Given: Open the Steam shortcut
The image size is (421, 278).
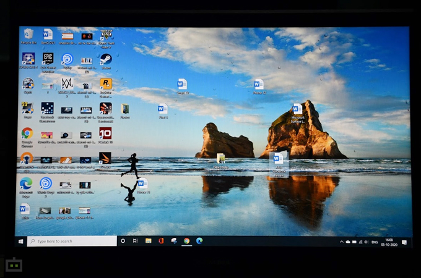Looking at the screenshot, I should (x=106, y=61).
